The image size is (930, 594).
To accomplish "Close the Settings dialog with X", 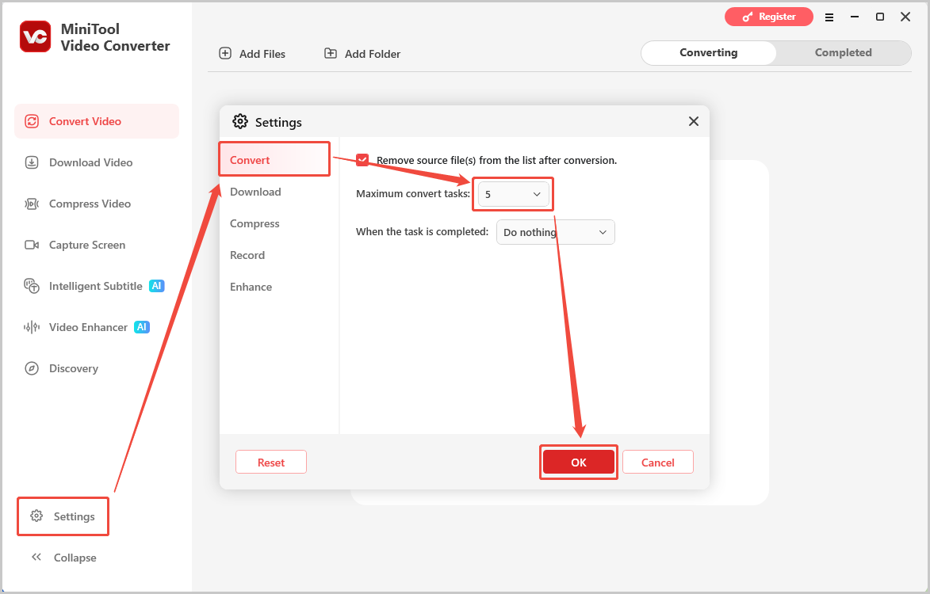I will 694,121.
